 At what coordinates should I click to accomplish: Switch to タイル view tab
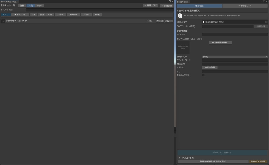[x=39, y=6]
